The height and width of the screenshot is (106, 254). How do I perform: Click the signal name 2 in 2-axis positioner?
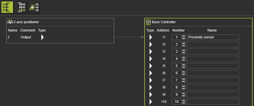click(x=8, y=37)
